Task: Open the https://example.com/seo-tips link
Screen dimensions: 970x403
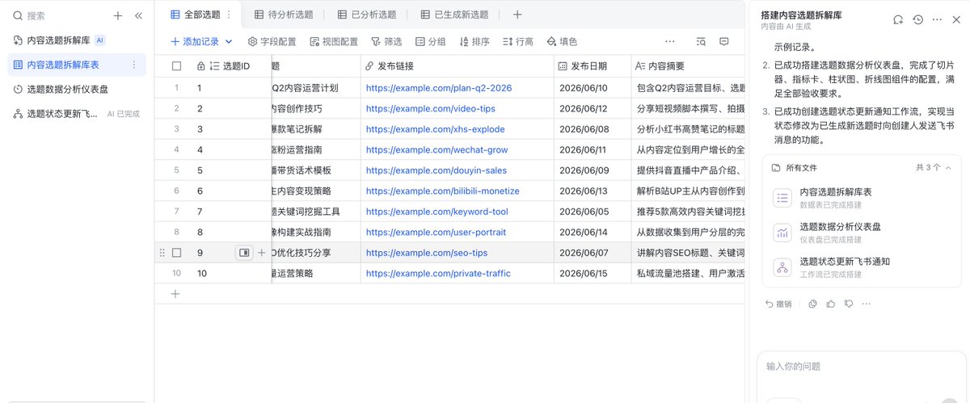Action: 427,253
